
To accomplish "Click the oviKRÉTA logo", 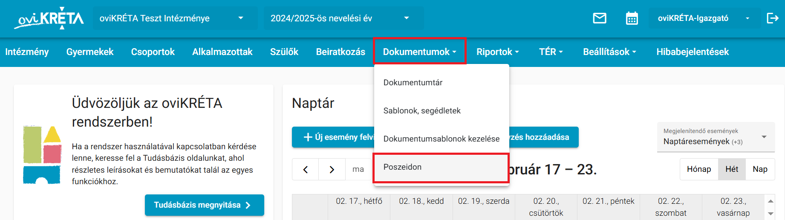I will coord(49,18).
